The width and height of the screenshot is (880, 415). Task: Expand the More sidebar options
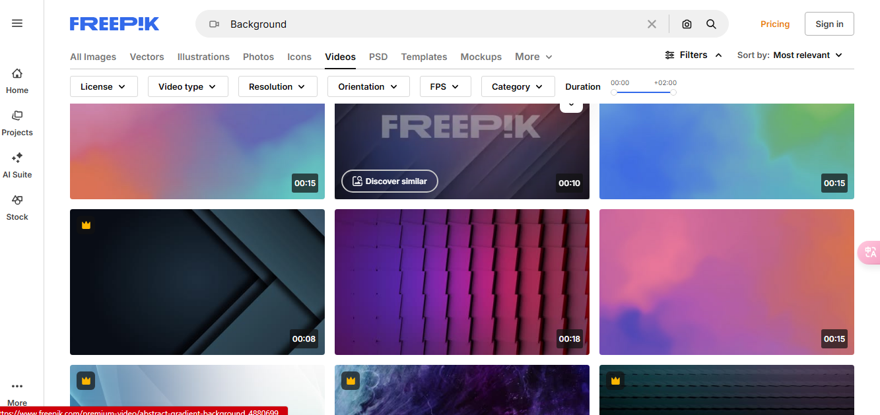tap(17, 391)
